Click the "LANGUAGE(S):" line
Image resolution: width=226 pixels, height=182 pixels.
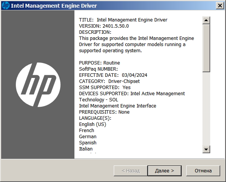click(x=95, y=118)
